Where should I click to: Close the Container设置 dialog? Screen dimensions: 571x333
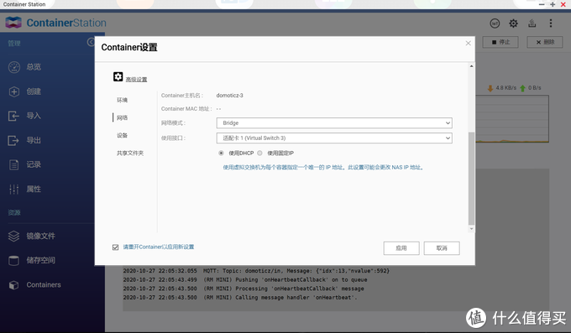click(x=468, y=44)
